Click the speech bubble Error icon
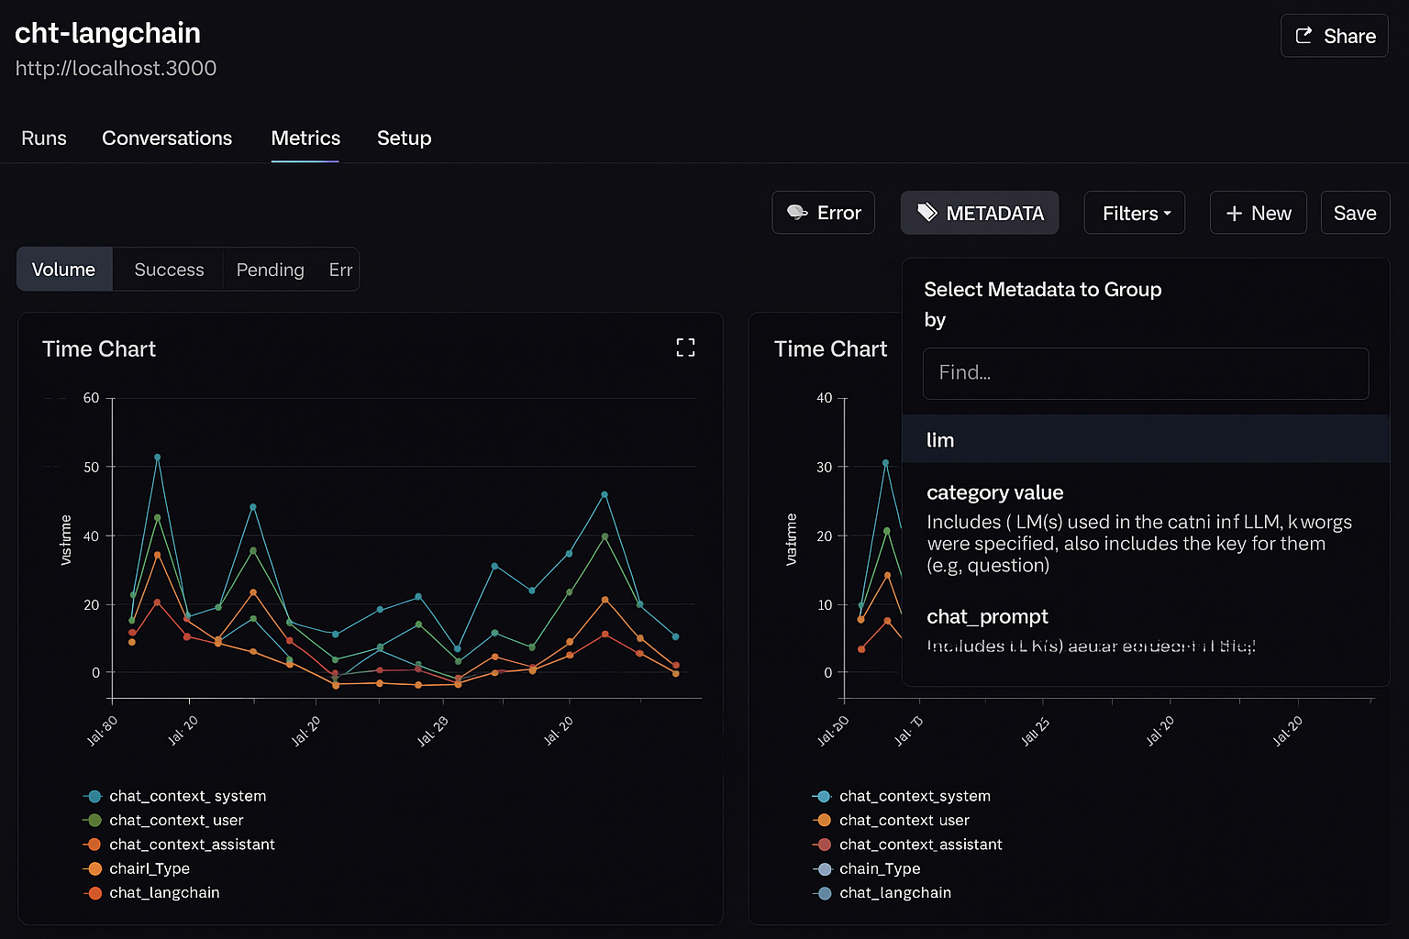 click(x=797, y=213)
